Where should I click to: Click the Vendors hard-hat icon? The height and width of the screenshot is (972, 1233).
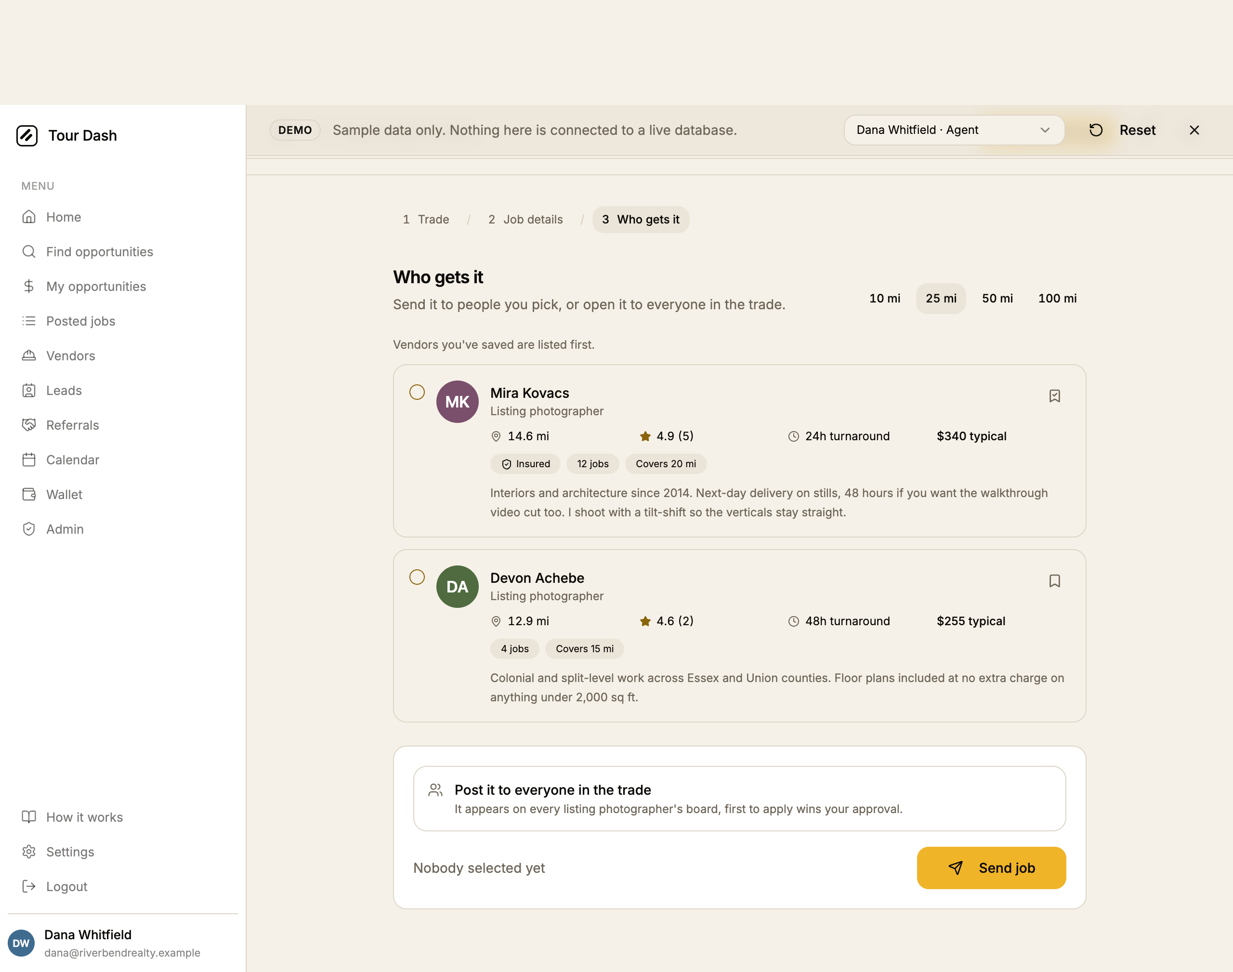[x=29, y=355]
